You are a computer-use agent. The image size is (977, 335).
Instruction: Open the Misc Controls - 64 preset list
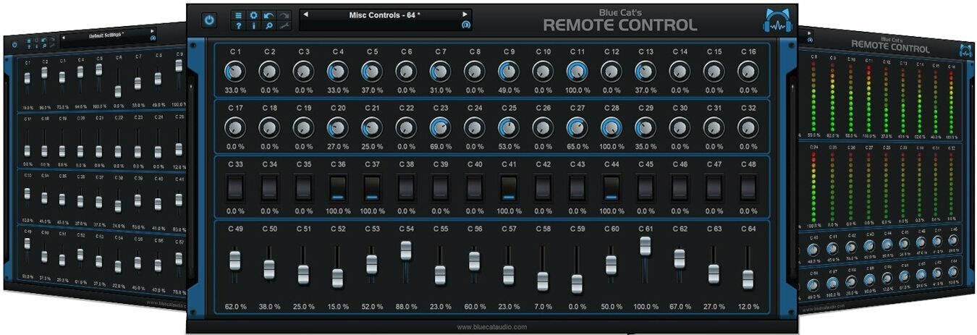click(384, 14)
